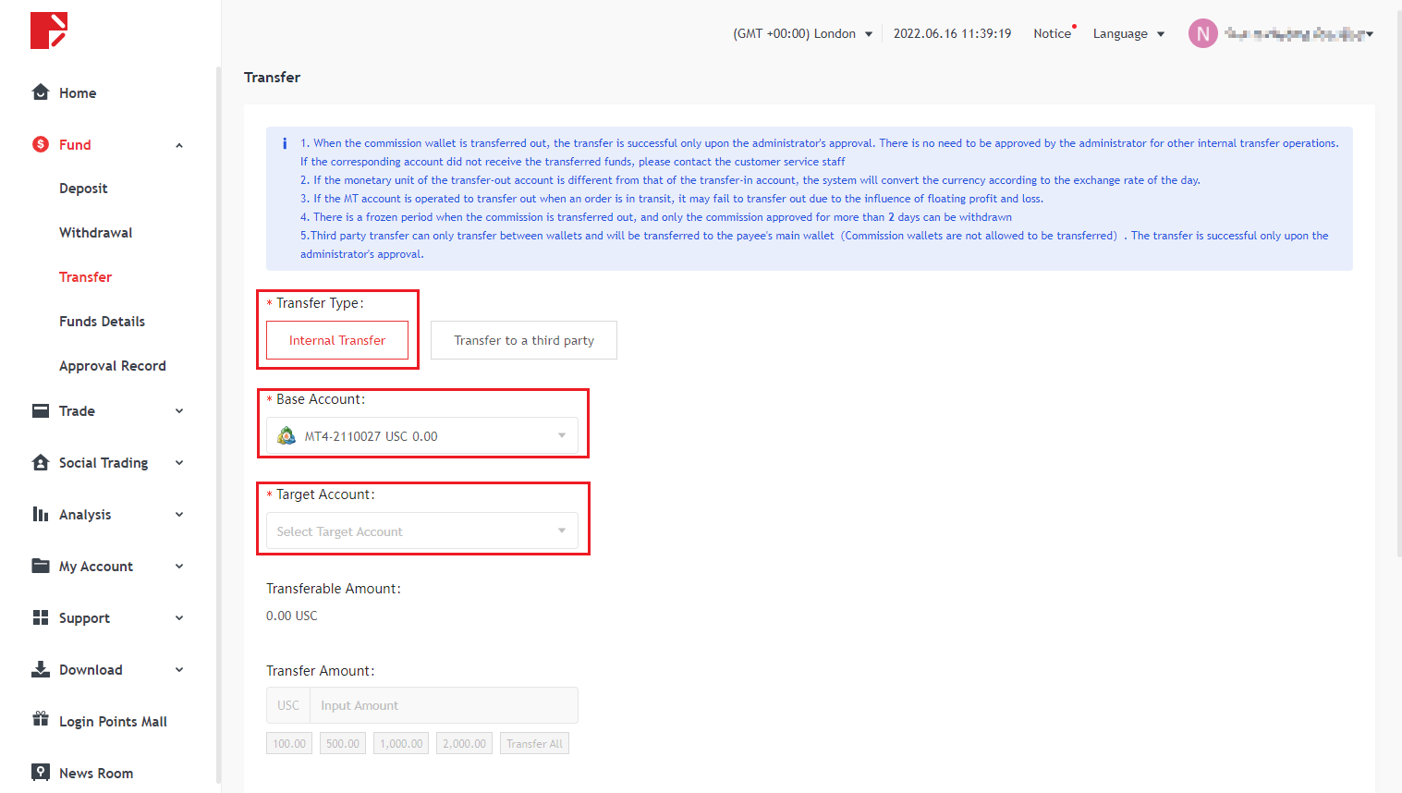Click the Home house icon
The height and width of the screenshot is (793, 1402).
pos(41,92)
